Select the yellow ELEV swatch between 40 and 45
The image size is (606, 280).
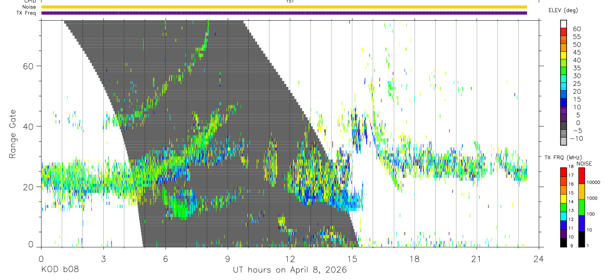click(564, 56)
